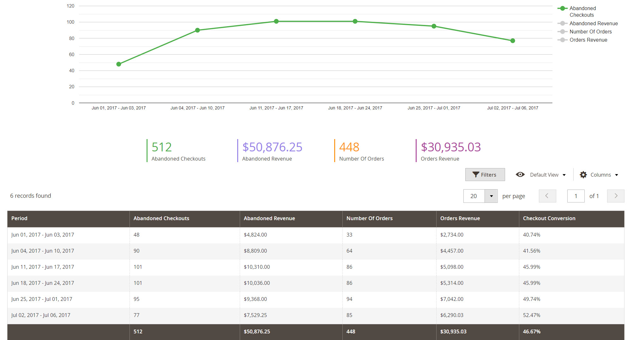The image size is (627, 340).
Task: Toggle Abandoned Revenue series in chart legend
Action: pyautogui.click(x=593, y=23)
